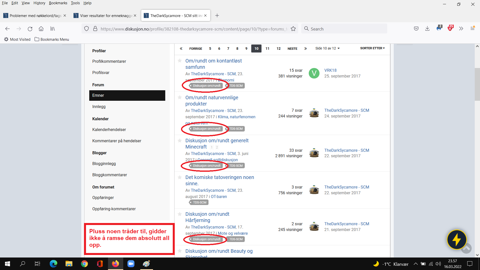This screenshot has height=270, width=480.
Task: Mark 'Det komiske tatoveringen noen sinne' star
Action: (179, 177)
